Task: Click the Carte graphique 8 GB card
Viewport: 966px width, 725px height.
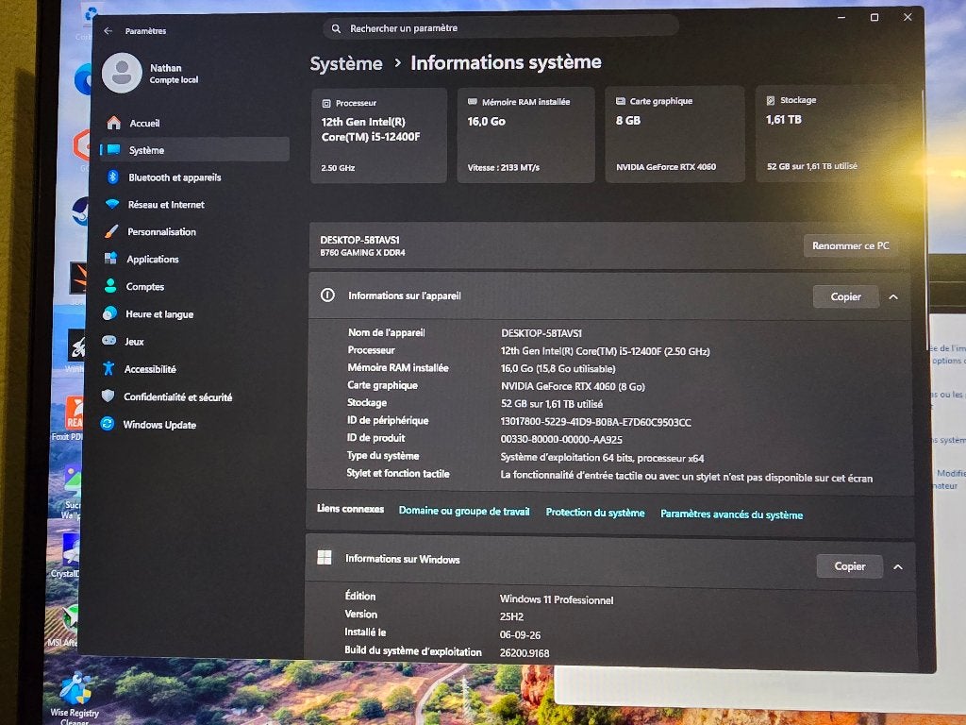Action: [675, 134]
